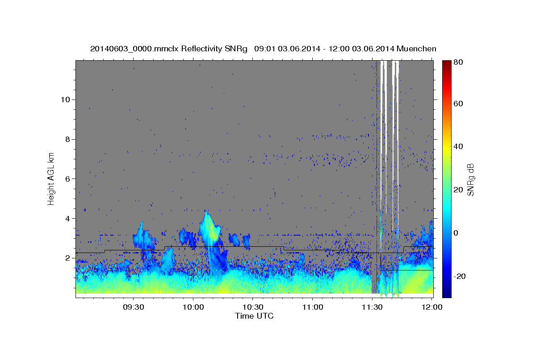The height and width of the screenshot is (357, 536).
Task: Click the 12:00 time tick label
Action: click(x=432, y=307)
